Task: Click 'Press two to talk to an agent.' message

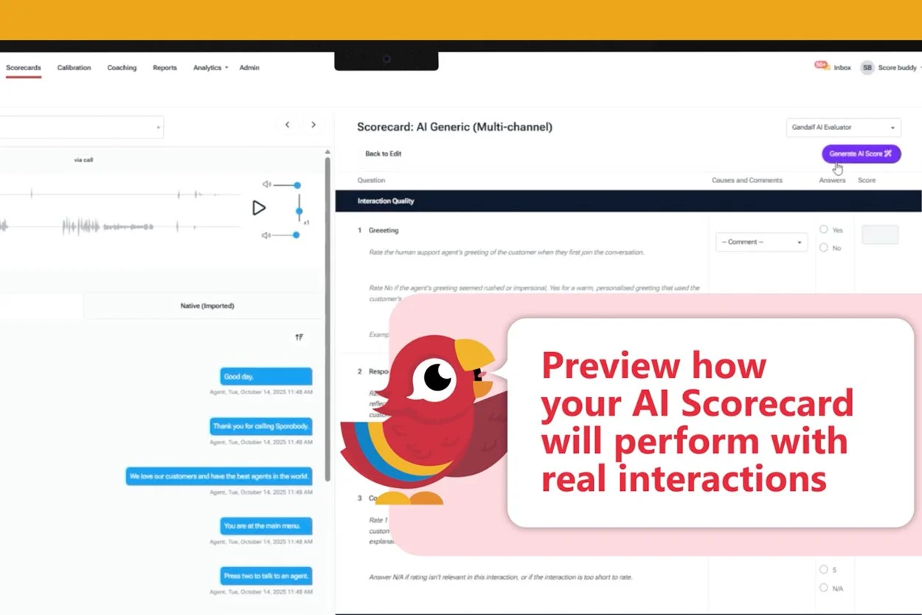Action: click(x=266, y=576)
